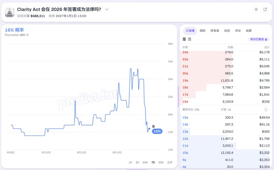The image size is (274, 170).
Task: Click the Polymarket 18% info icon
Action: 27,35
